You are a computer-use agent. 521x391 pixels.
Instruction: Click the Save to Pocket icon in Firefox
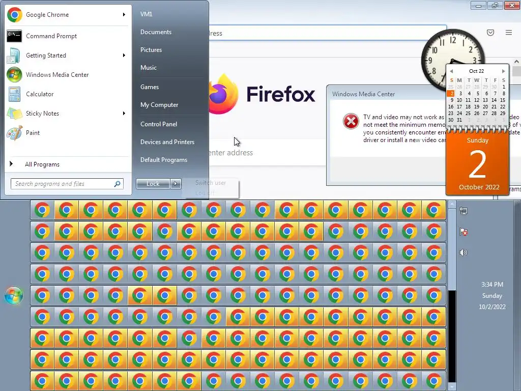pyautogui.click(x=490, y=32)
